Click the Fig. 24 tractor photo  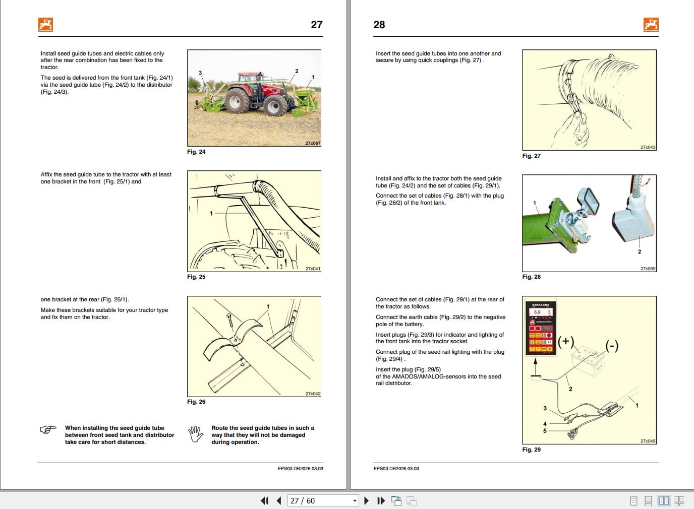point(254,98)
